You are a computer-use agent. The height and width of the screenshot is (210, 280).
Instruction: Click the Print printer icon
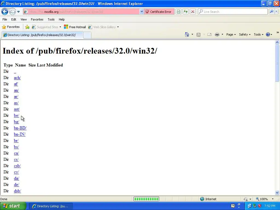217,35
